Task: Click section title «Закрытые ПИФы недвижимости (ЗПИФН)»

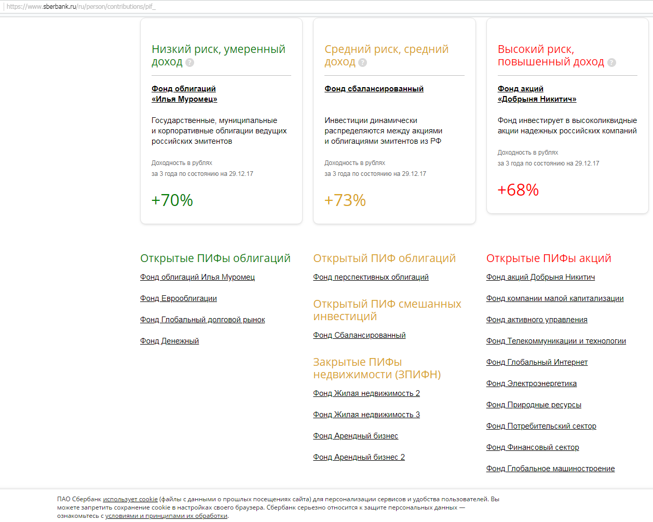Action: click(377, 368)
